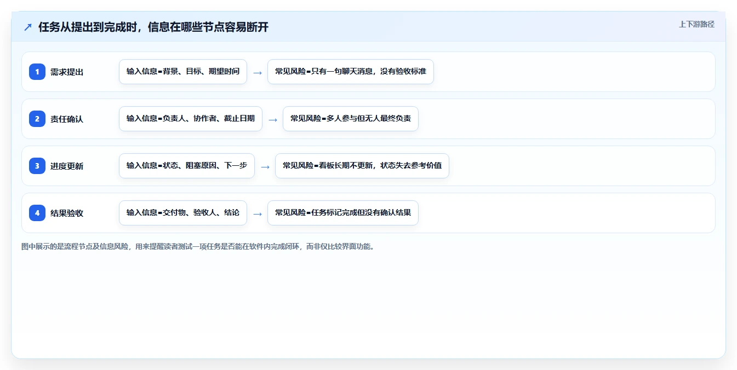Click the box 输入信息=交付物、验收人、结论
This screenshot has width=737, height=370.
[183, 213]
